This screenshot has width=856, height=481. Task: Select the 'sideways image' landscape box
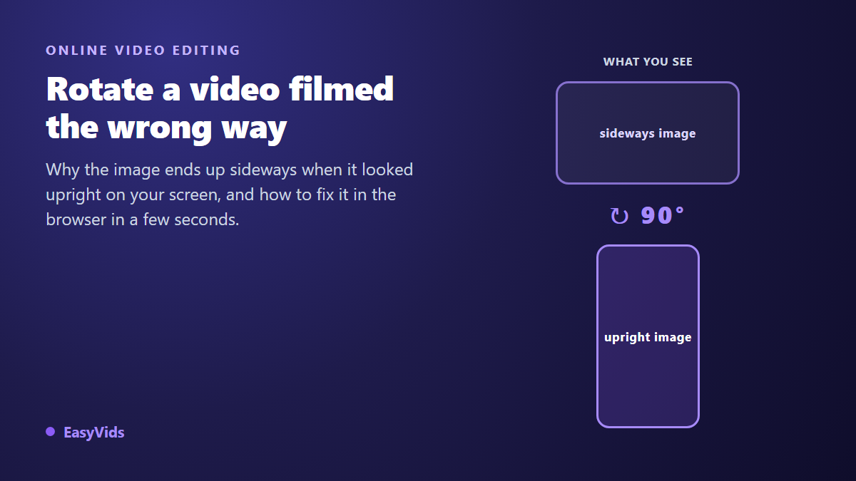648,133
